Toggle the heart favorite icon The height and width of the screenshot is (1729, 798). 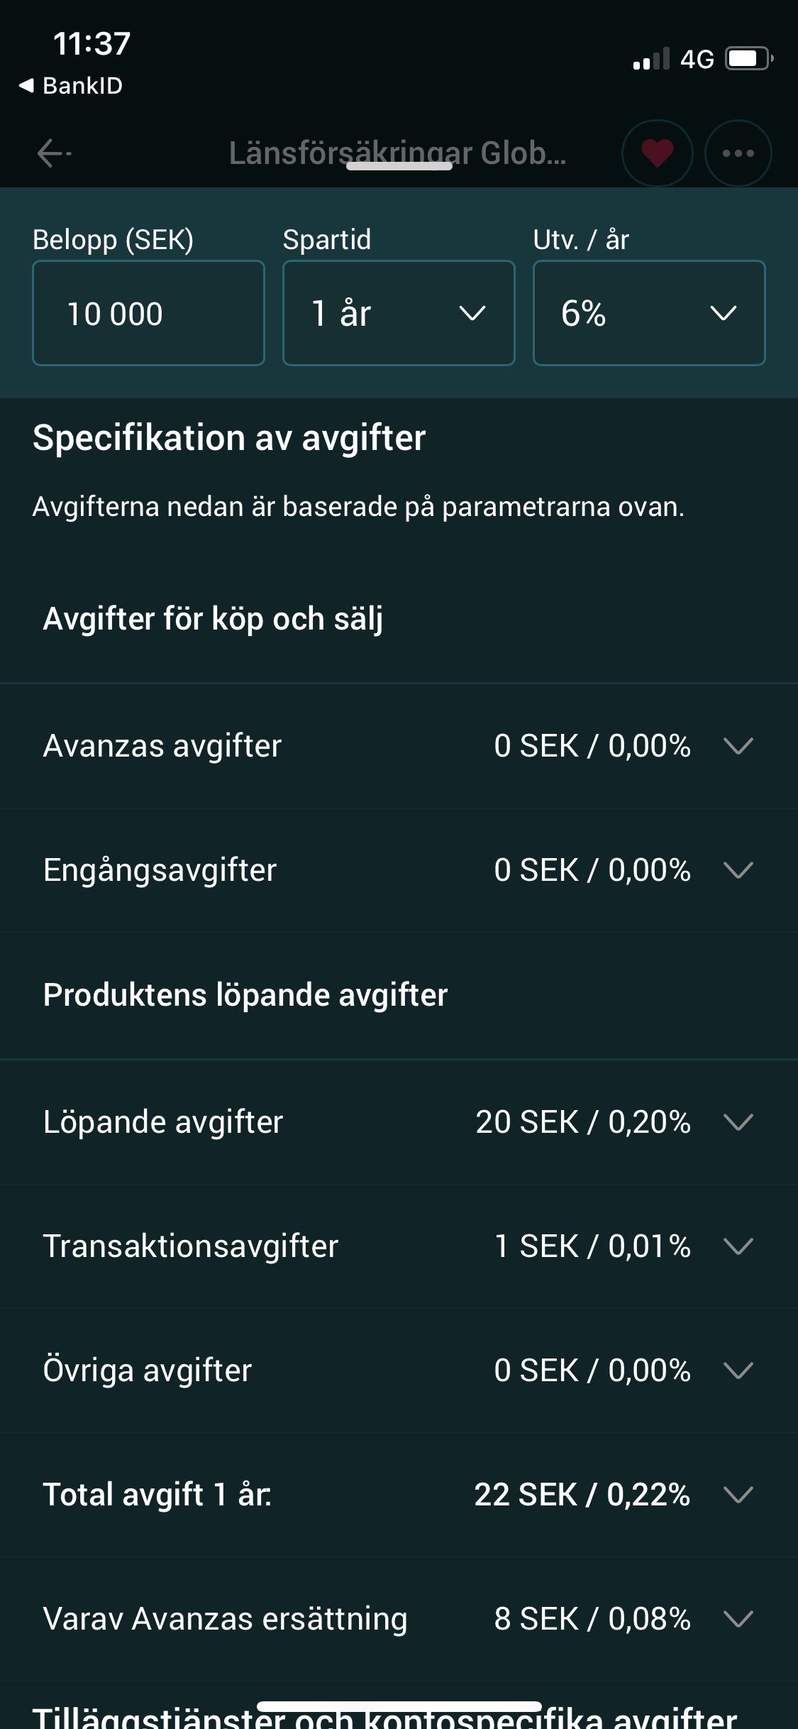pyautogui.click(x=658, y=153)
